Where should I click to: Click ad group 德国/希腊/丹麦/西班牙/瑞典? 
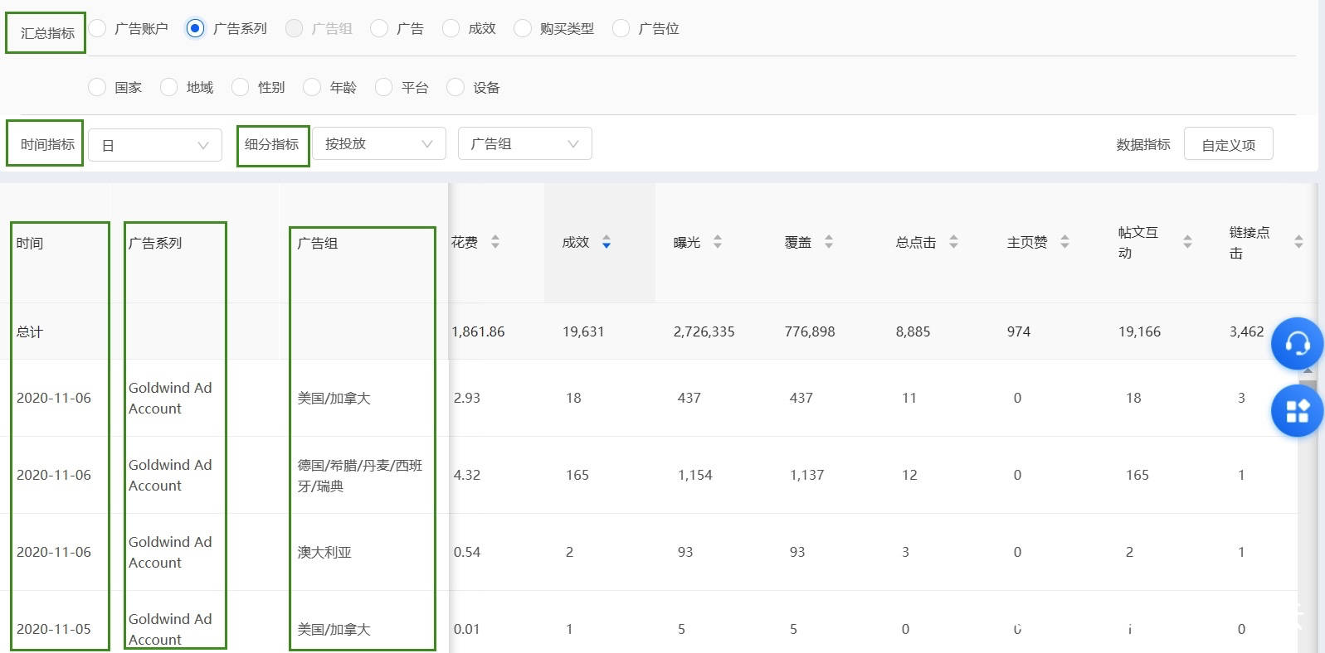(360, 476)
